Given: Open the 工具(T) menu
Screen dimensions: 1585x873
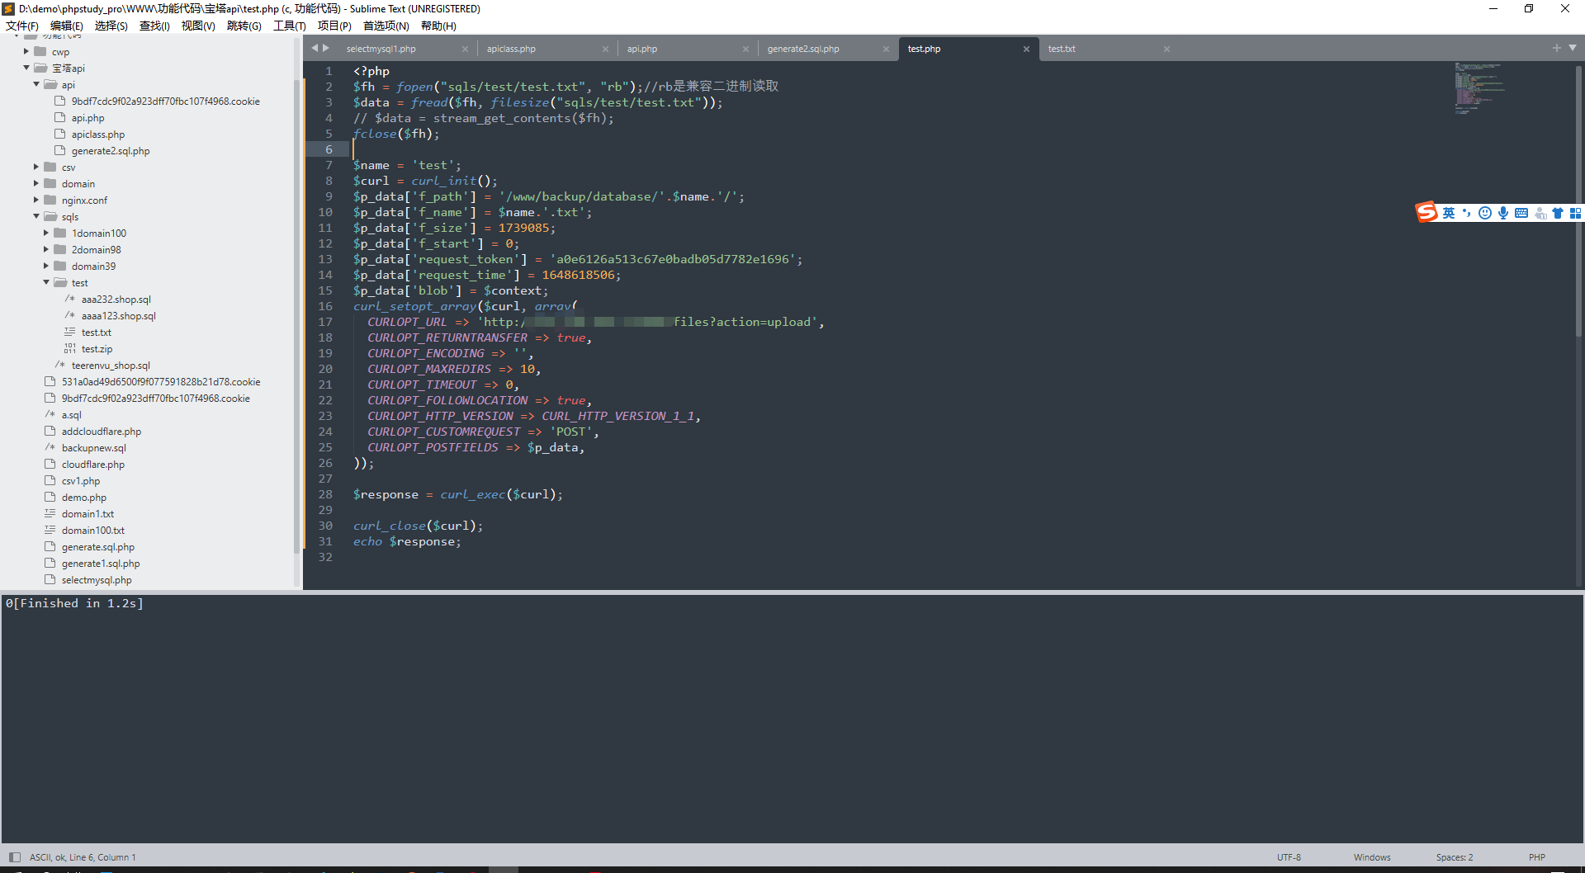Looking at the screenshot, I should (290, 26).
